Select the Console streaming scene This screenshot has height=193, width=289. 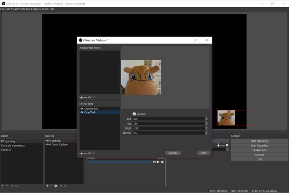(22, 146)
